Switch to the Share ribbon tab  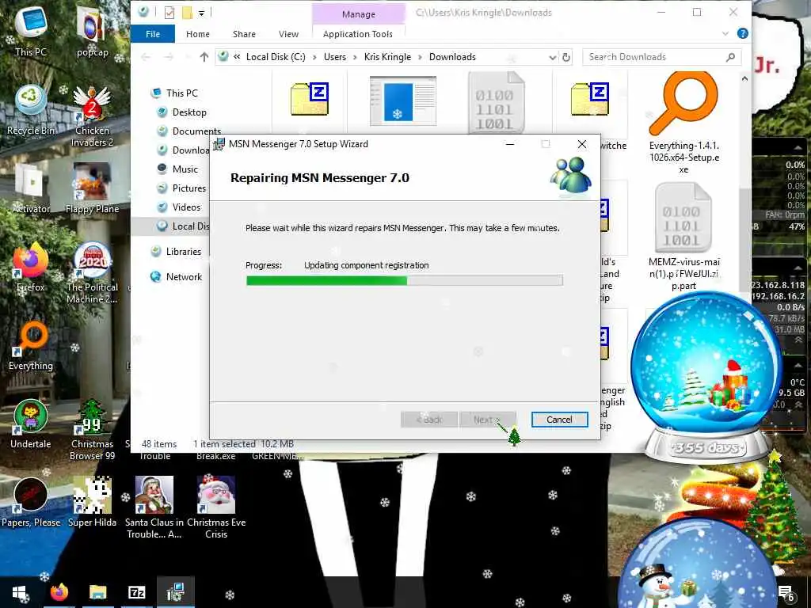(244, 34)
